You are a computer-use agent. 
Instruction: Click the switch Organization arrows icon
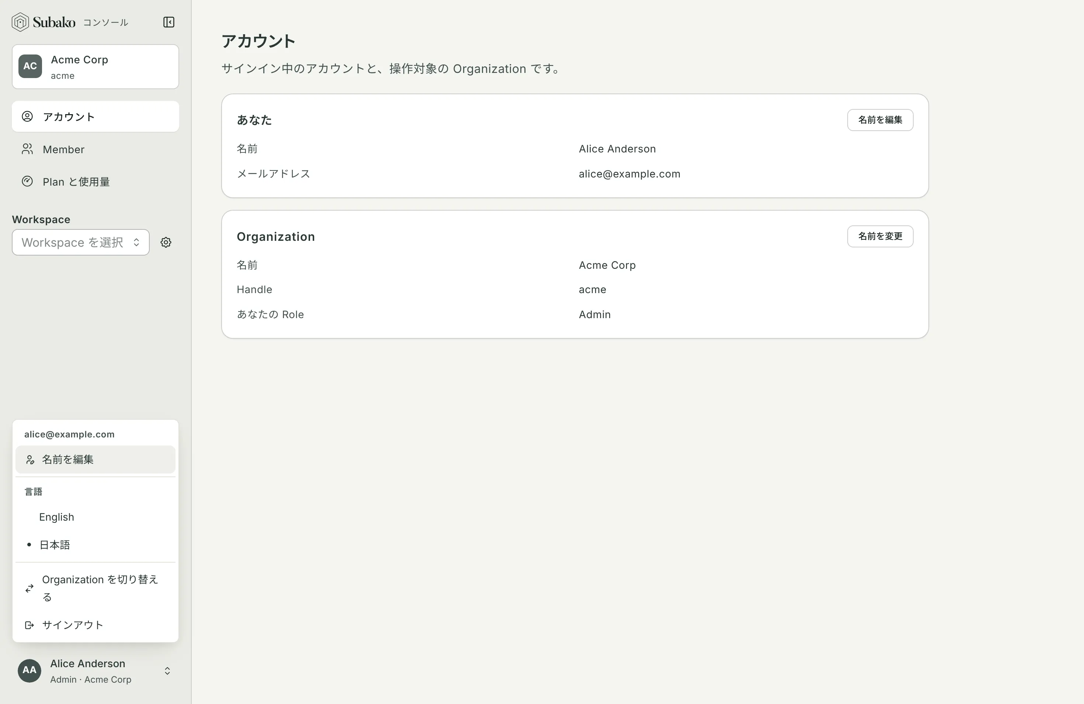[29, 588]
